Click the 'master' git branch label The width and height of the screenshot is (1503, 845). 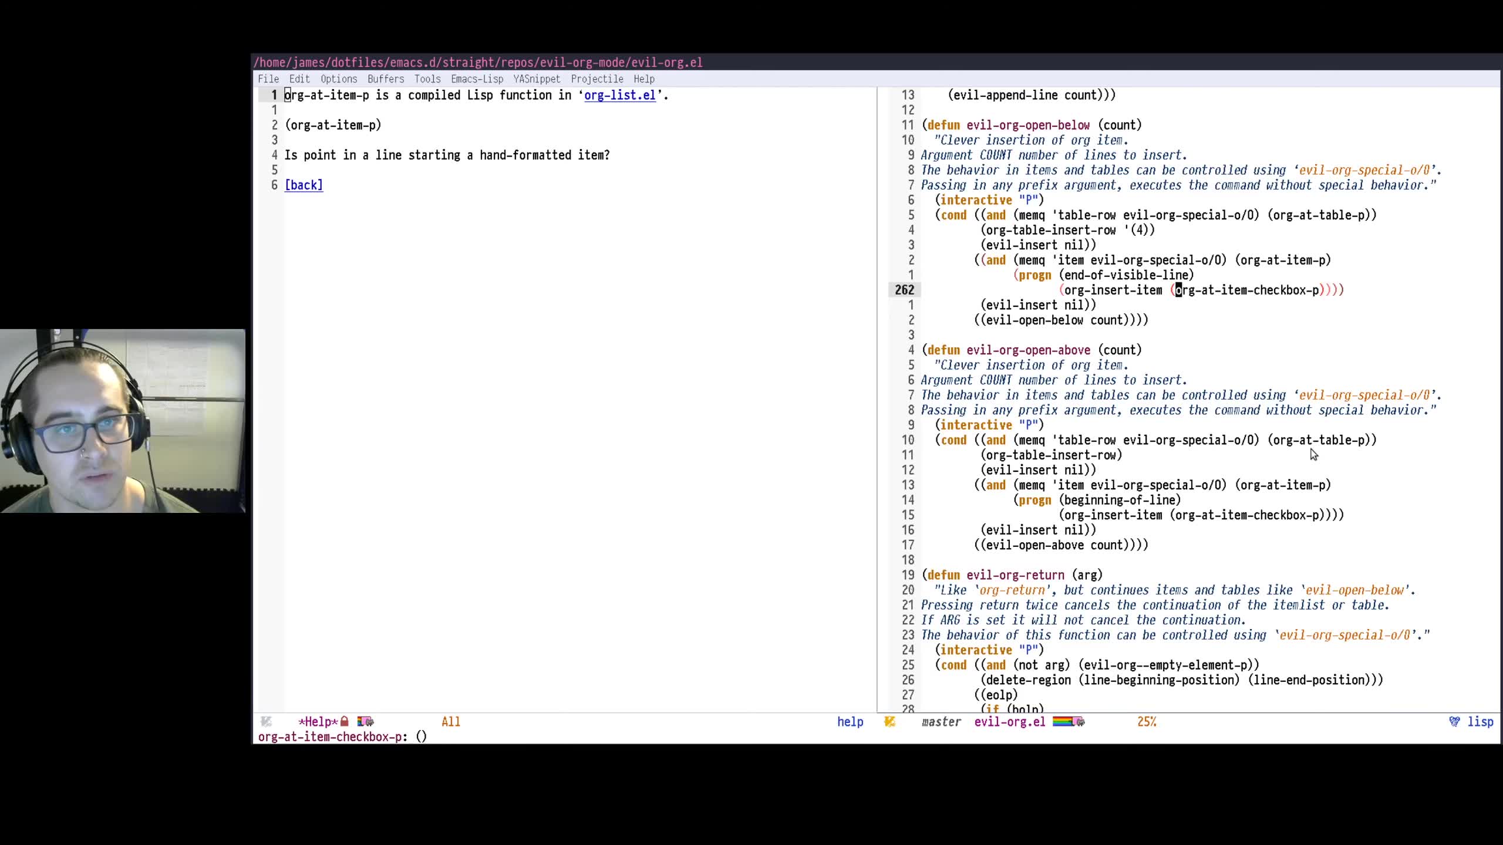(941, 722)
